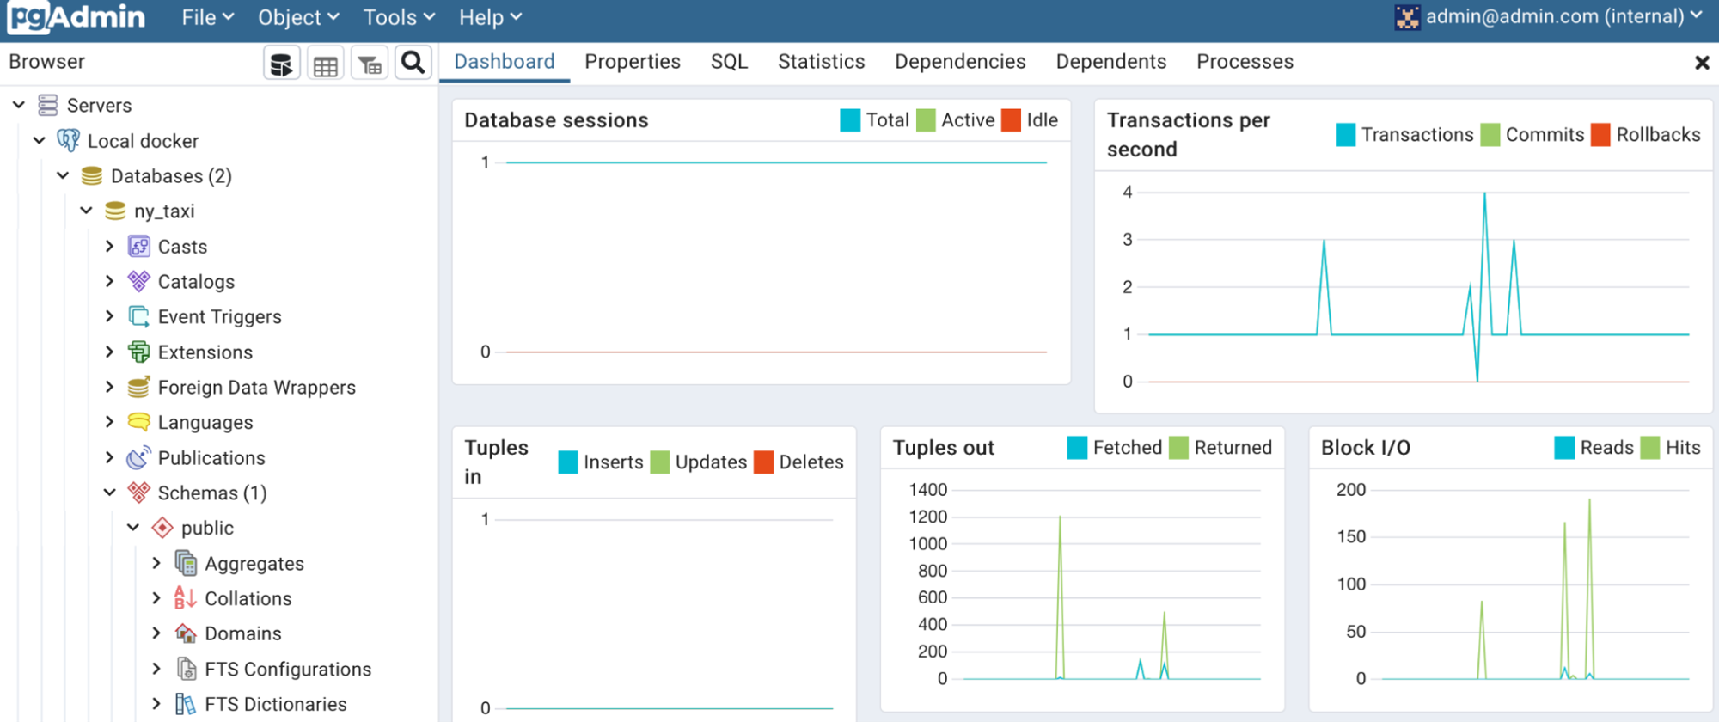Click the Foreign Data Wrappers icon

pyautogui.click(x=138, y=388)
